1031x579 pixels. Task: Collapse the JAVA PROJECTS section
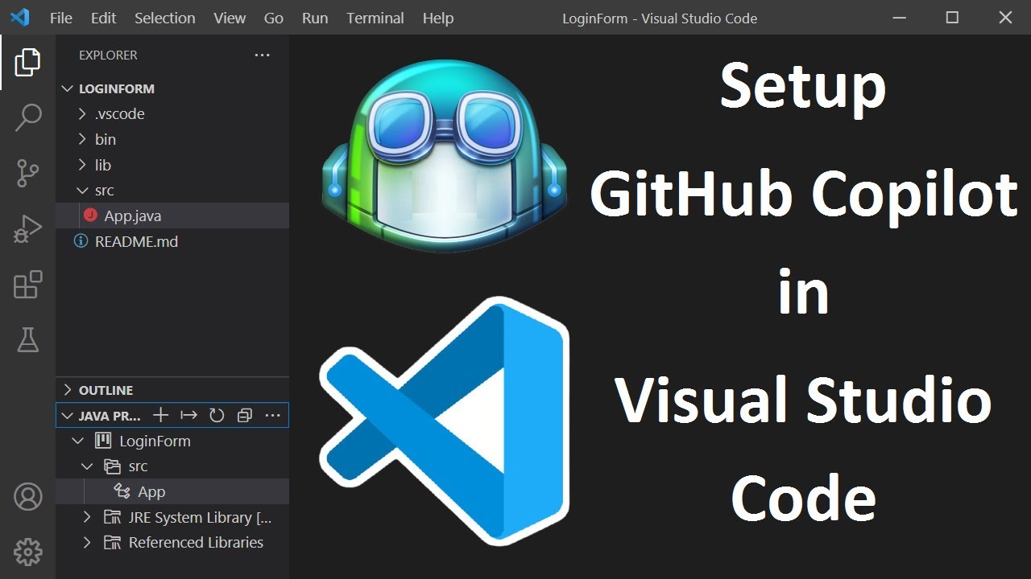click(x=68, y=415)
